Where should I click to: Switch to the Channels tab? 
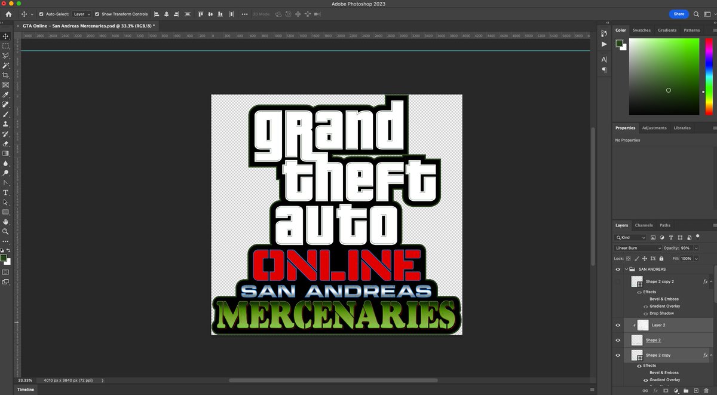pos(644,225)
